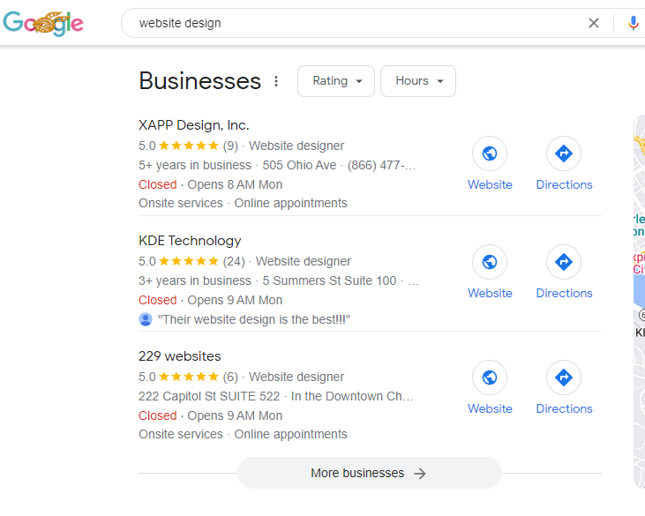Open Businesses more options menu
The width and height of the screenshot is (645, 516).
[x=276, y=81]
